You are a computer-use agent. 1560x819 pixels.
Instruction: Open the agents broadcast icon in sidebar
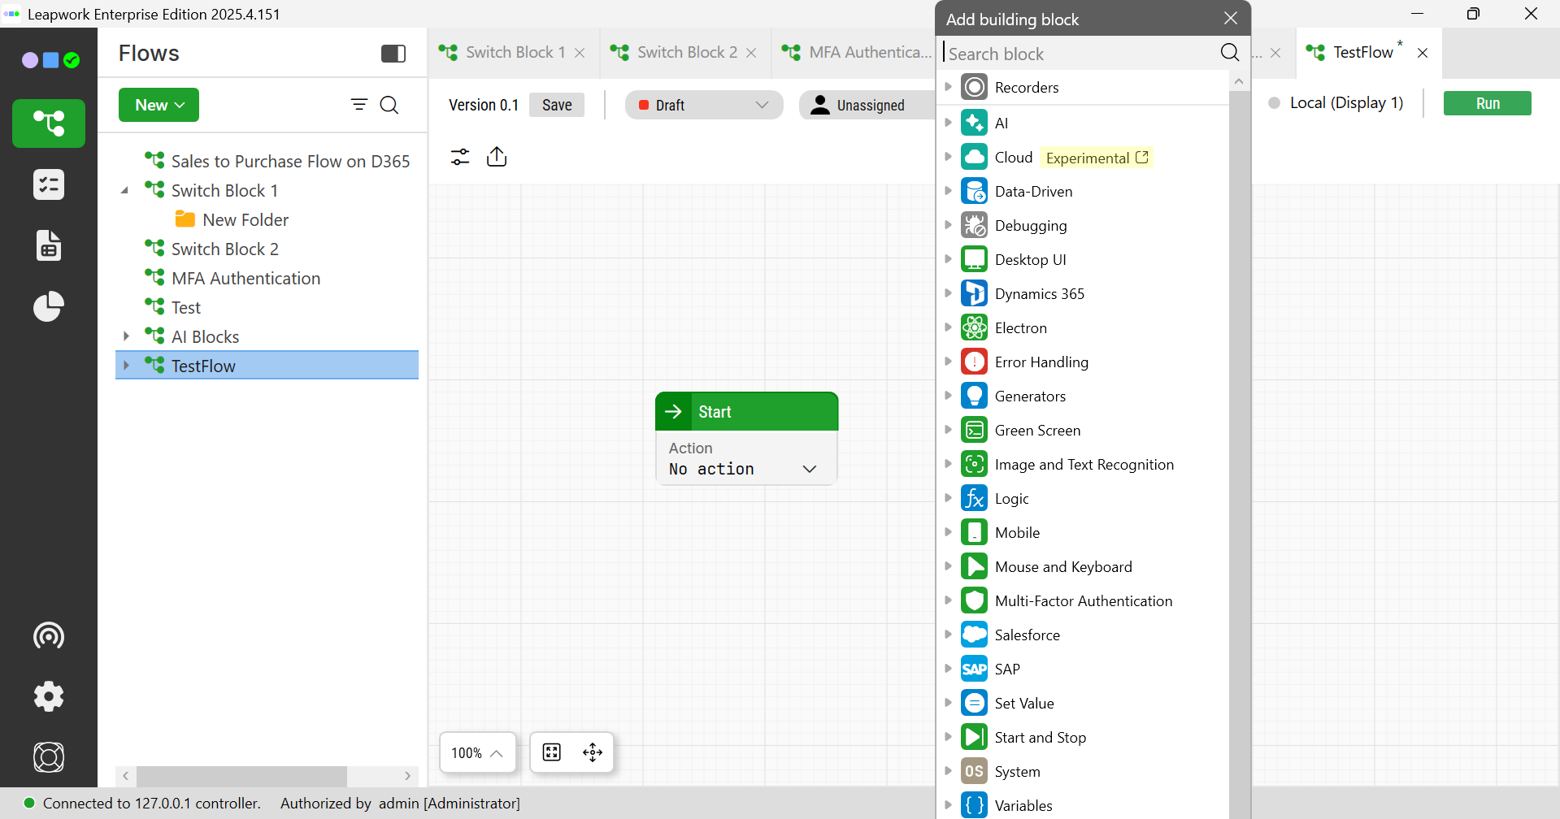49,635
